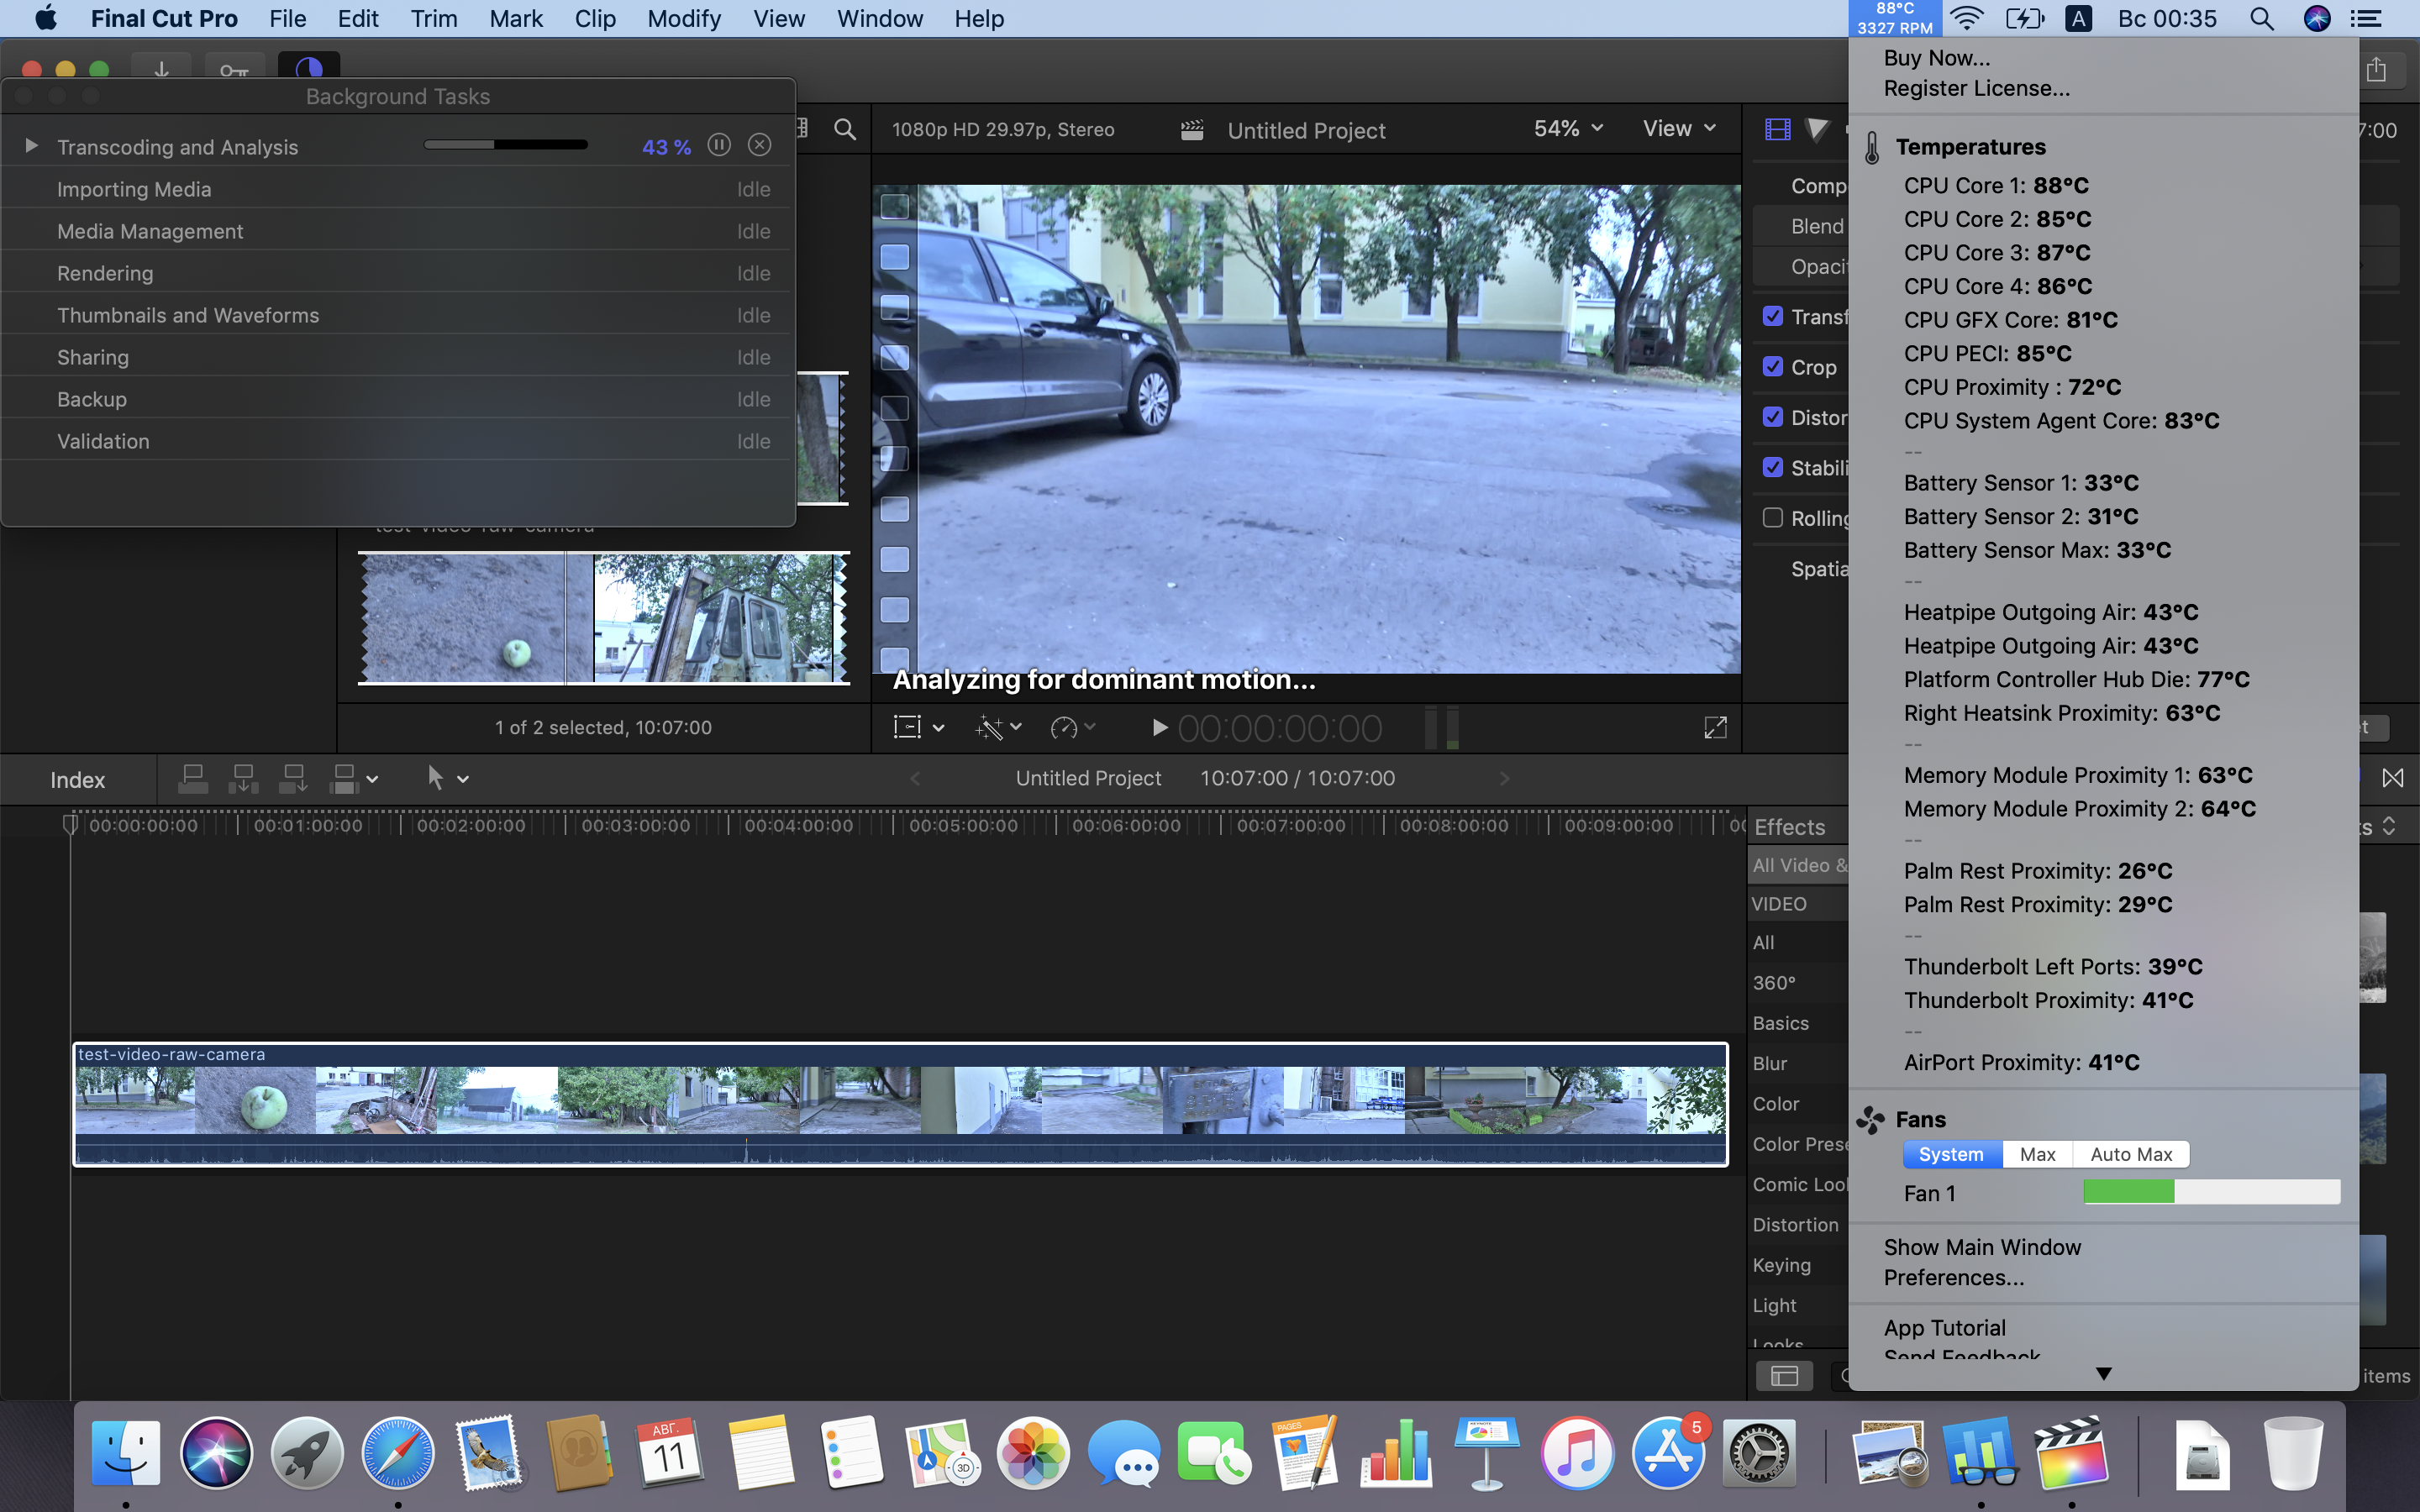Disable the Crop checkbox
The width and height of the screenshot is (2420, 1512).
point(1773,367)
